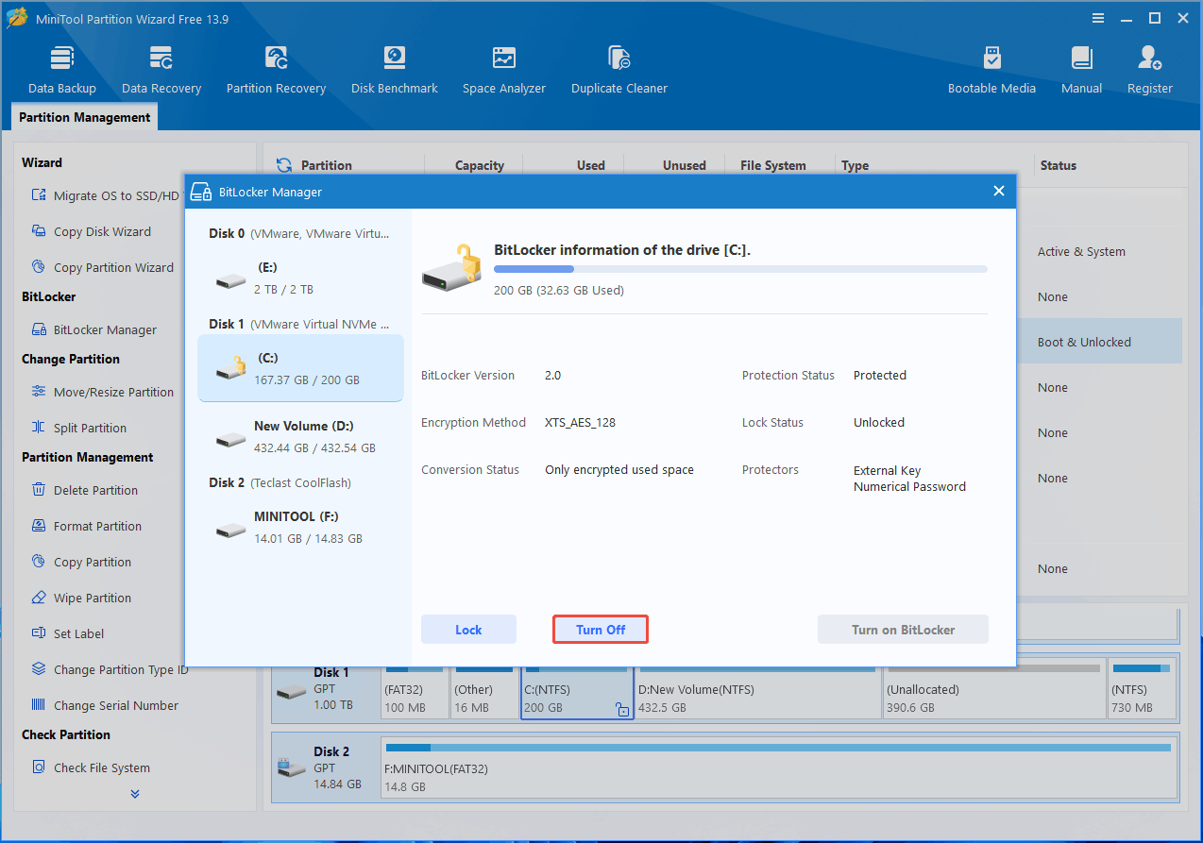Click the BitLocker unlocked drive icon
Viewport: 1203px width, 843px height.
[x=451, y=268]
